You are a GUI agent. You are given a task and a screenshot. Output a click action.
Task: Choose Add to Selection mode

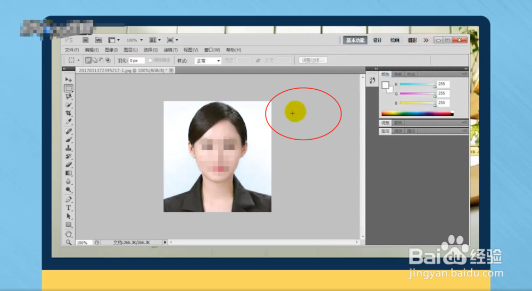click(x=95, y=61)
